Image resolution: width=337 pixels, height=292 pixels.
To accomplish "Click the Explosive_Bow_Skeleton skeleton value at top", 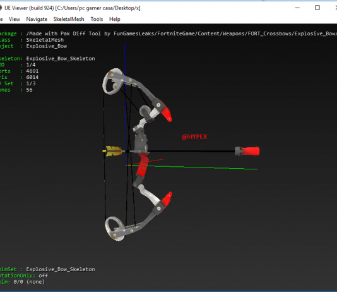I will [61, 59].
